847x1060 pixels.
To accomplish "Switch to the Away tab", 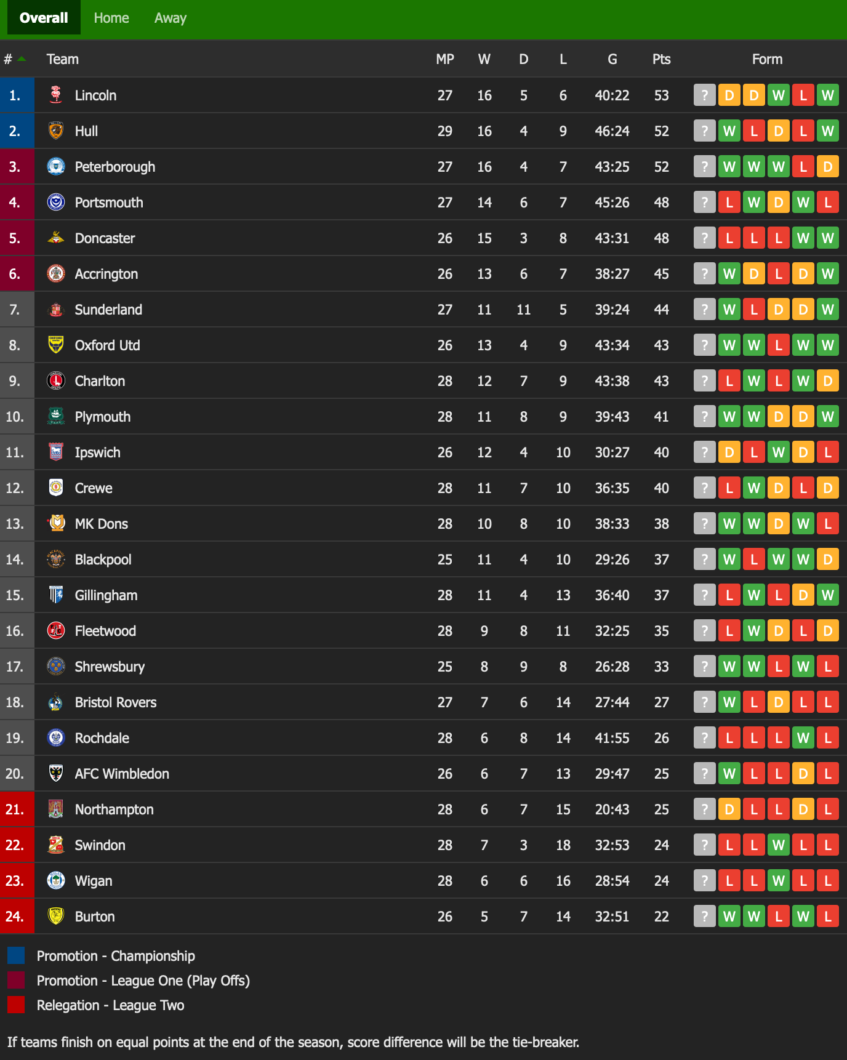I will pos(169,18).
